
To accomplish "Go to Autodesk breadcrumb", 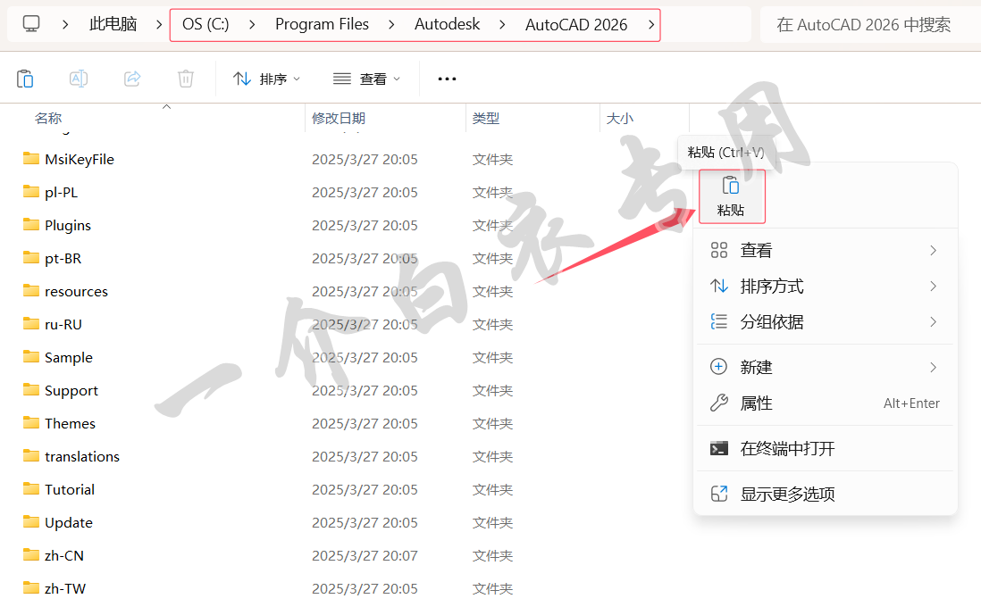I will (447, 24).
